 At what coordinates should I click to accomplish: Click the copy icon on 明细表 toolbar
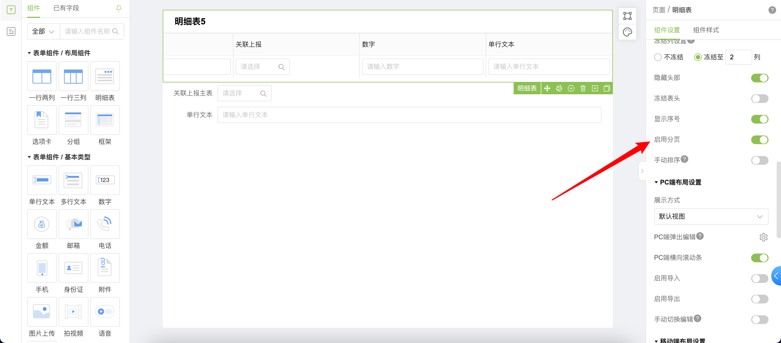(x=607, y=88)
